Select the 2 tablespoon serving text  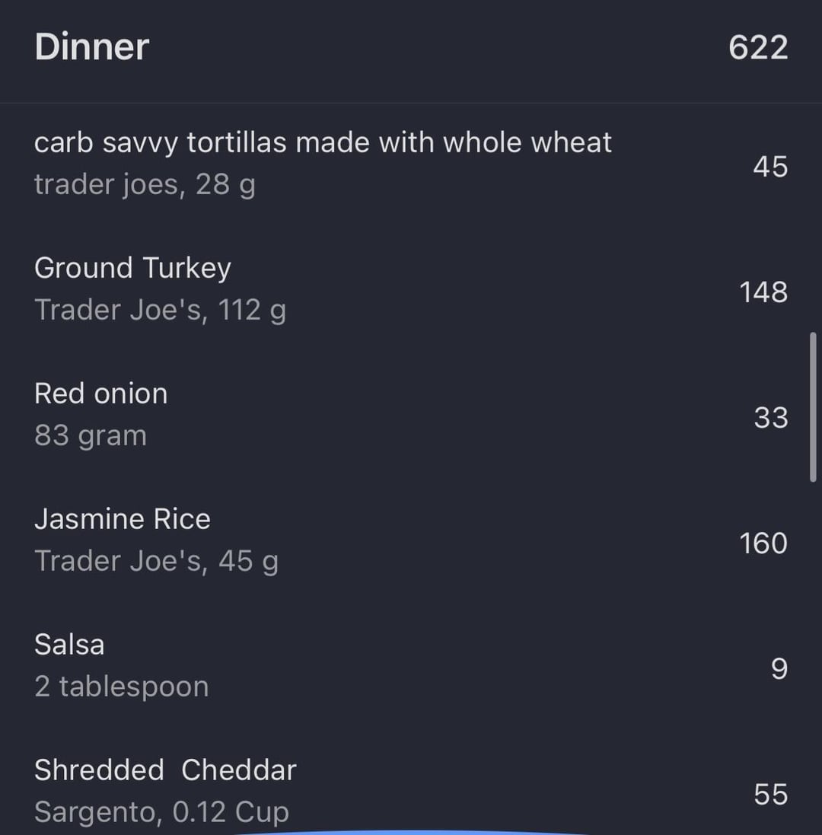122,687
